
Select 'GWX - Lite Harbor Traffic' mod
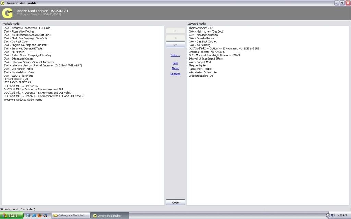[19, 69]
